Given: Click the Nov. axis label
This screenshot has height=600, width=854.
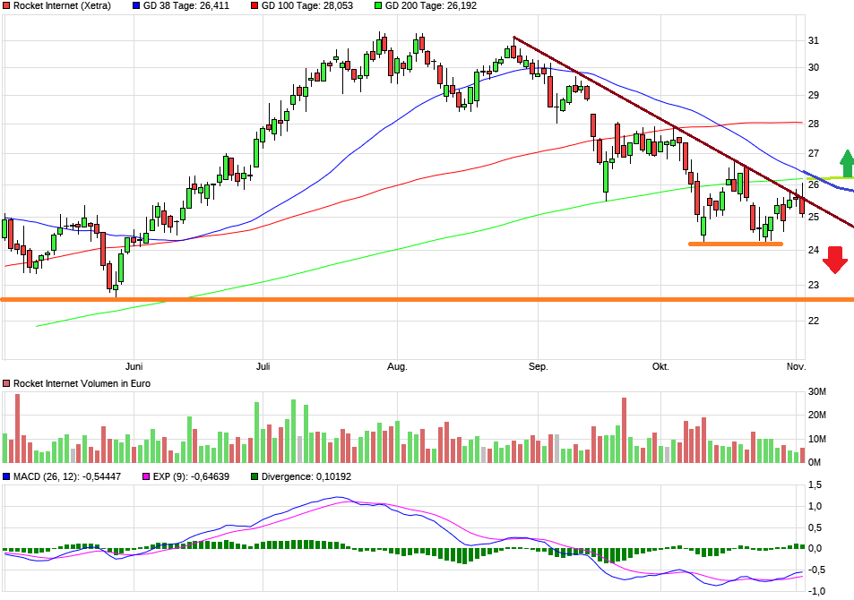Looking at the screenshot, I should 797,366.
